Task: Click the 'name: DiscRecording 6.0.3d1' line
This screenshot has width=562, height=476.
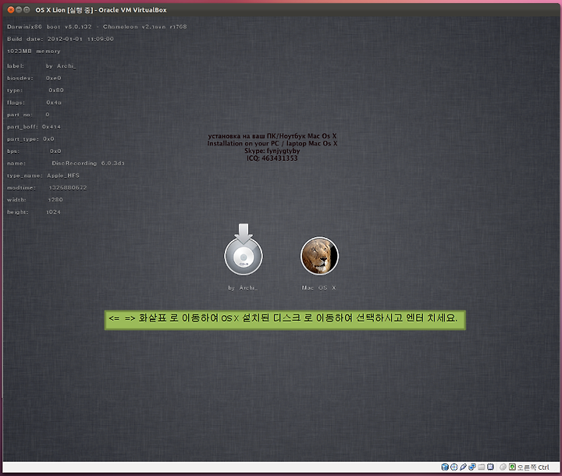Action: [66, 163]
